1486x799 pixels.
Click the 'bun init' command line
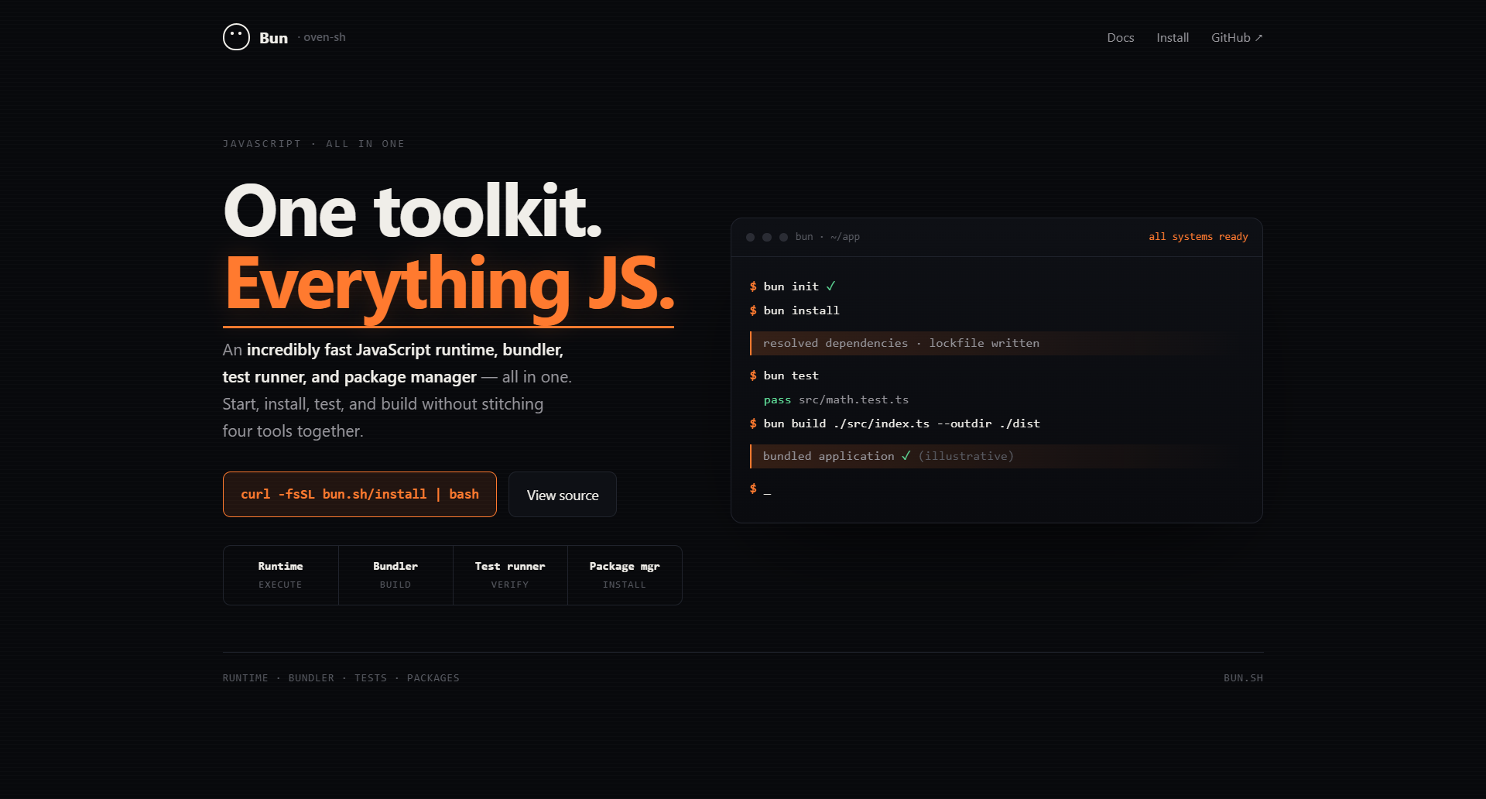pos(792,286)
